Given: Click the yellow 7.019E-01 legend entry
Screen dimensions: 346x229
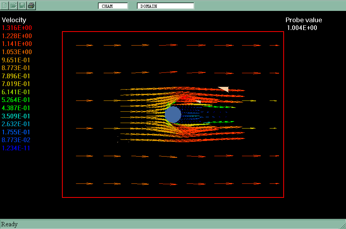Looking at the screenshot, I should (x=16, y=84).
